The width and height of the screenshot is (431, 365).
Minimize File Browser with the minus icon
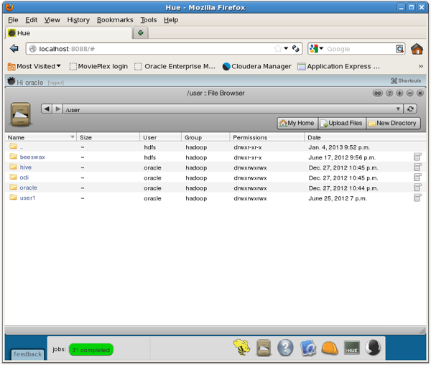coord(410,93)
